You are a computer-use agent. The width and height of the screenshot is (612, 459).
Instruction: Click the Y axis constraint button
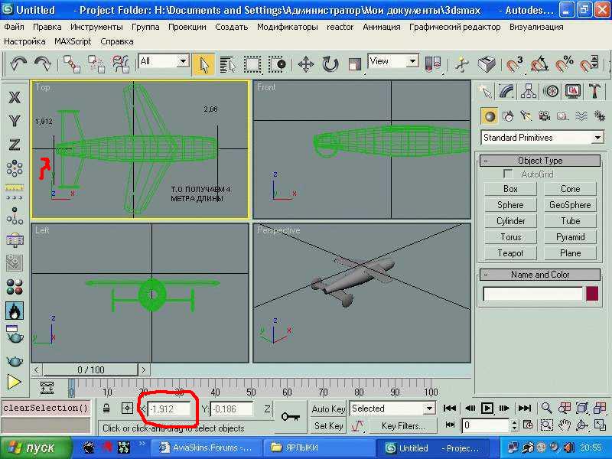point(15,121)
